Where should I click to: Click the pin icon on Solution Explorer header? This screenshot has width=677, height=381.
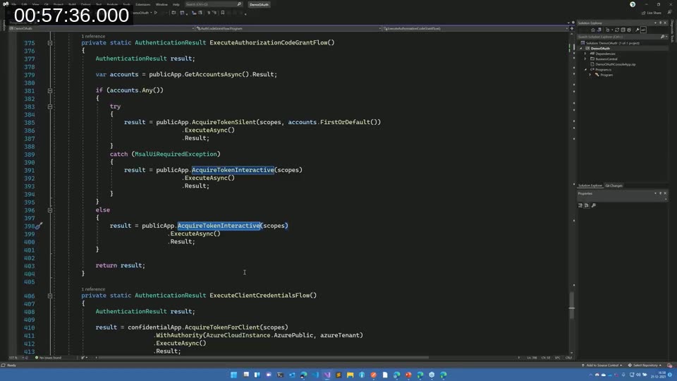click(x=660, y=23)
